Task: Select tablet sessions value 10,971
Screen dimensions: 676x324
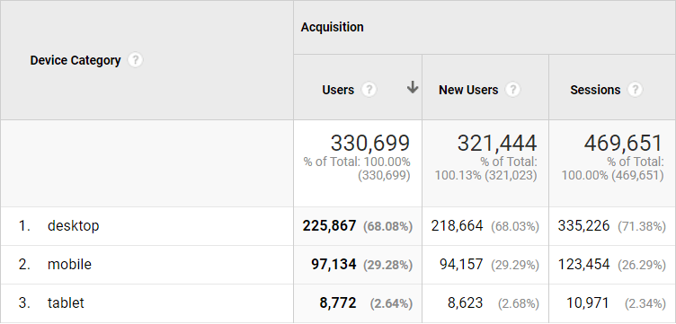Action: [x=588, y=303]
